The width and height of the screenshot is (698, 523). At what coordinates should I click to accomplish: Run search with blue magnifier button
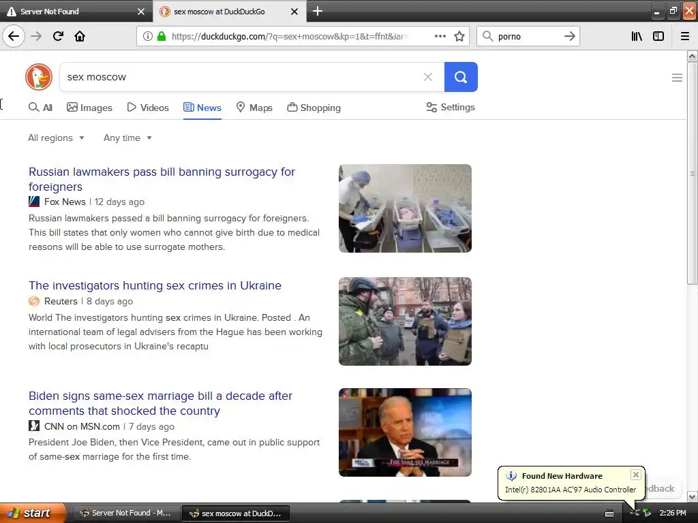pyautogui.click(x=461, y=77)
